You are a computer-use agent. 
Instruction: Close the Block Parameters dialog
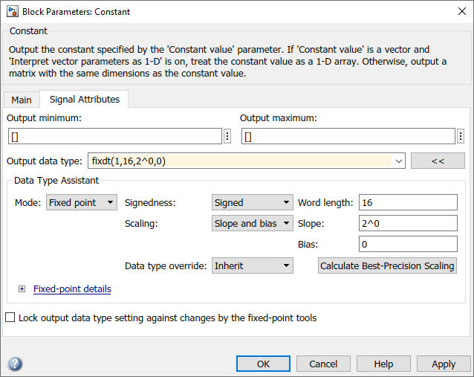click(x=456, y=12)
